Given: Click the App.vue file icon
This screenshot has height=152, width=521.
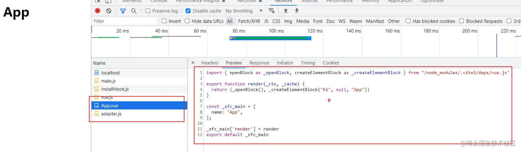Looking at the screenshot, I should pyautogui.click(x=96, y=106).
